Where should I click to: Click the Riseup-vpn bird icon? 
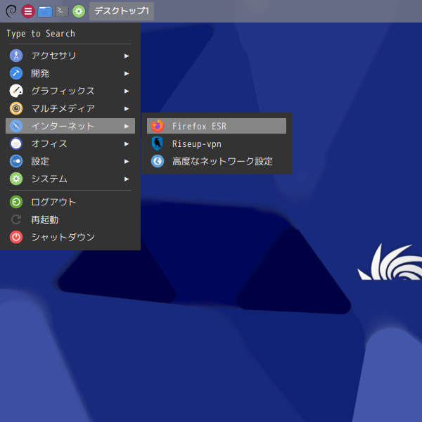point(158,143)
